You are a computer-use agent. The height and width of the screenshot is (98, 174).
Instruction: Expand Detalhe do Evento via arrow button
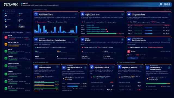(x=169, y=39)
